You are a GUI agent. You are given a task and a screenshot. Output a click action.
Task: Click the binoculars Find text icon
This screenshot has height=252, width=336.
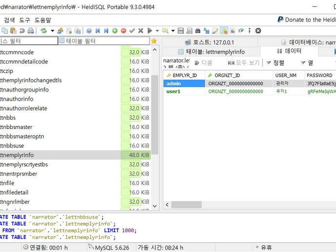click(x=198, y=31)
